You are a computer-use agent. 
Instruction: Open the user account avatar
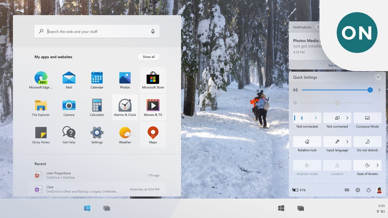point(379,190)
